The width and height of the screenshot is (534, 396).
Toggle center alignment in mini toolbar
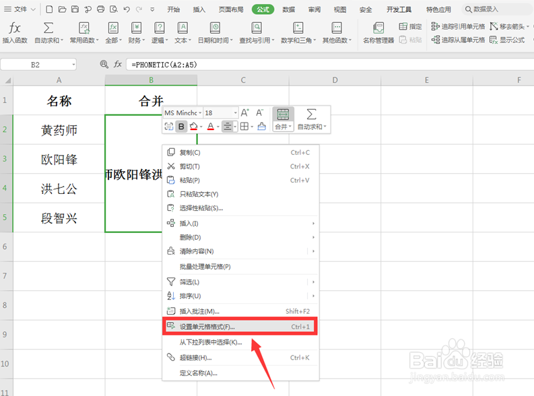tap(227, 127)
